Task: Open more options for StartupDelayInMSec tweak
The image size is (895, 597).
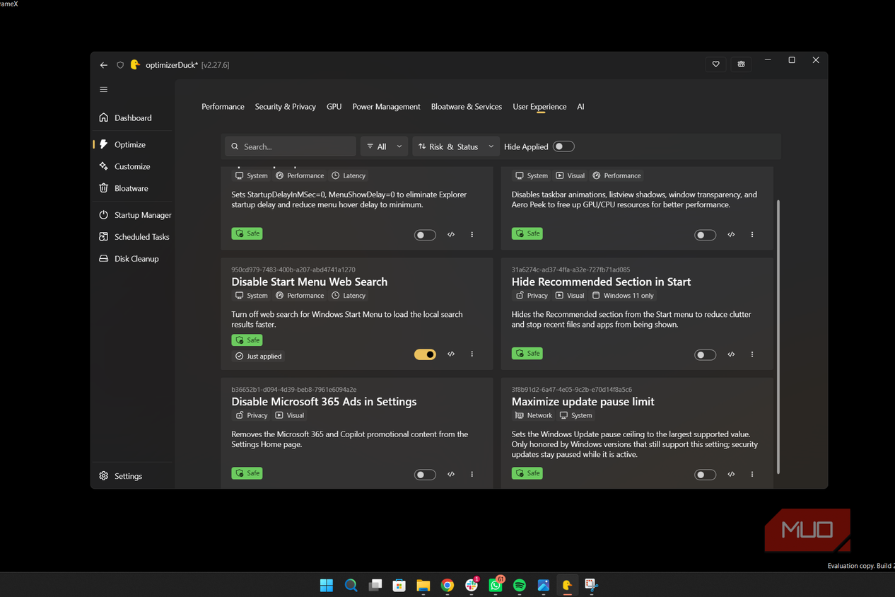Action: coord(472,235)
